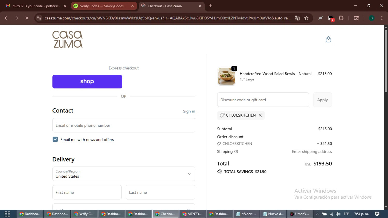Click the Casa Zuma logo

[x=68, y=39]
